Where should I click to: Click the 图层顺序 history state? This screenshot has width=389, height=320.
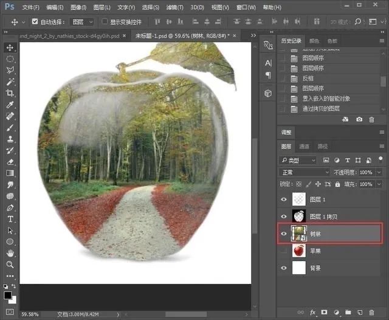[313, 69]
